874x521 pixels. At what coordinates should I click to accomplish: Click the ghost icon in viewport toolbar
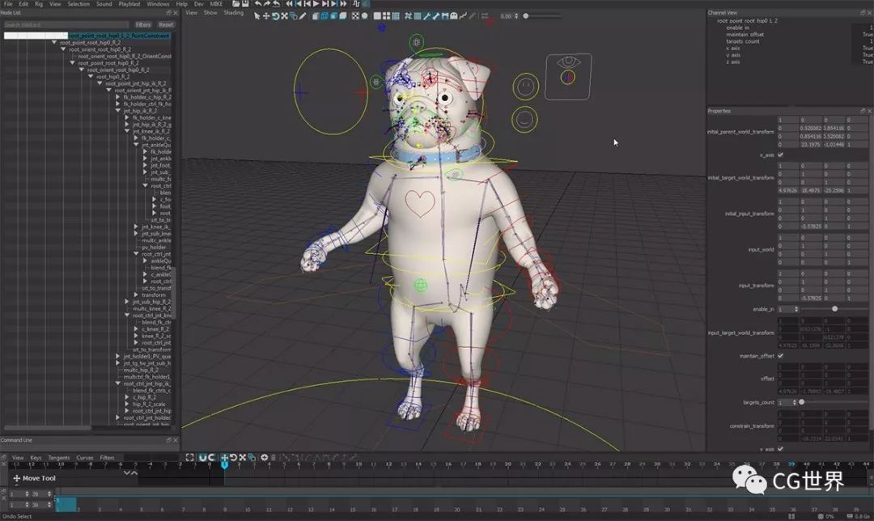coord(454,16)
